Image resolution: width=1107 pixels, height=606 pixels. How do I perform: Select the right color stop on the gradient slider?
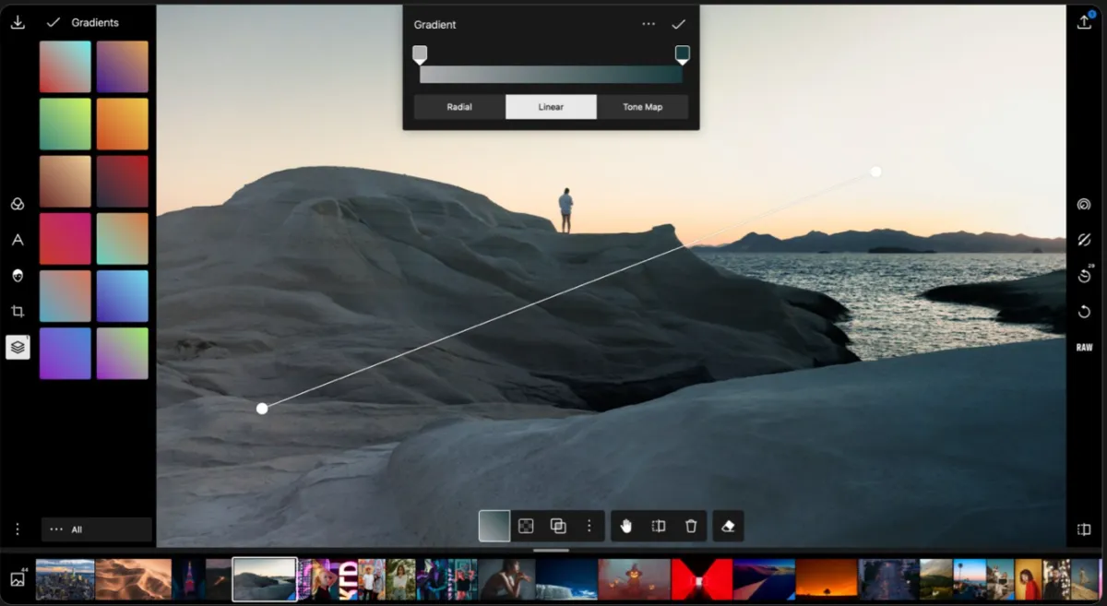click(x=683, y=54)
